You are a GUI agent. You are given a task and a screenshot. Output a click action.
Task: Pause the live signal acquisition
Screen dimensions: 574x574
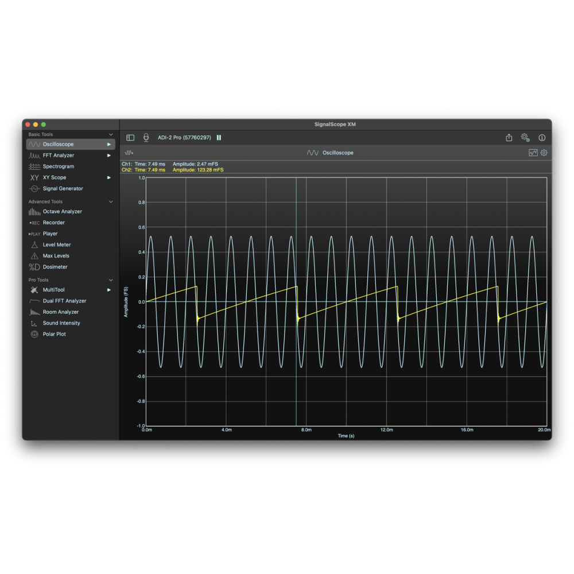click(219, 138)
